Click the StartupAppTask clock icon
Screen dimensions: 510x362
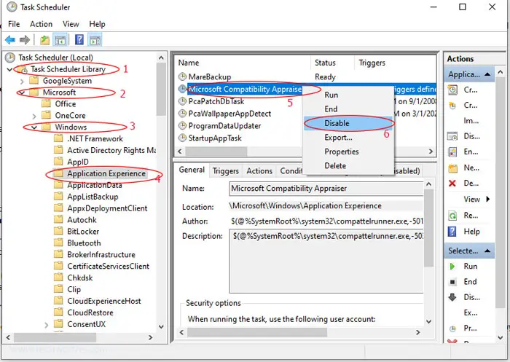(182, 138)
